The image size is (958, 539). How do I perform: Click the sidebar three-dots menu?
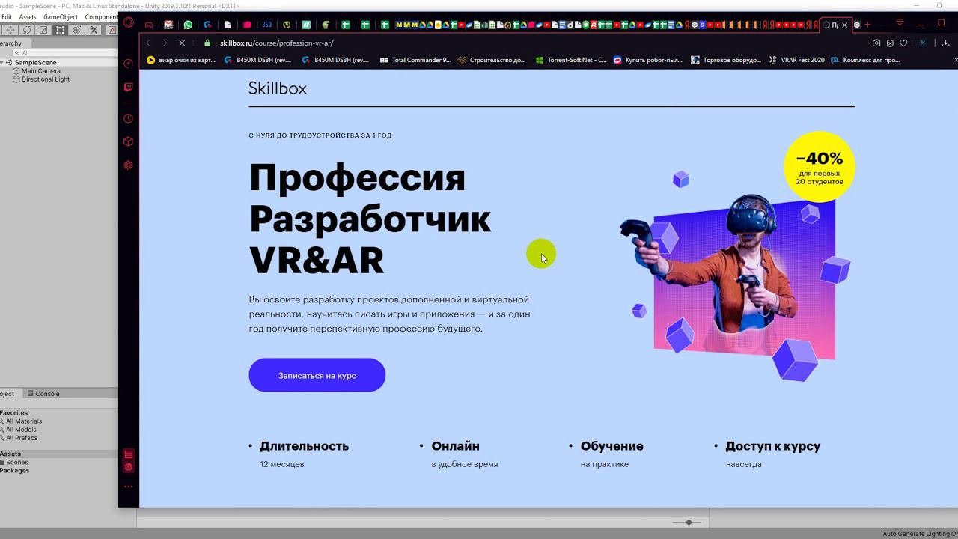pos(128,487)
